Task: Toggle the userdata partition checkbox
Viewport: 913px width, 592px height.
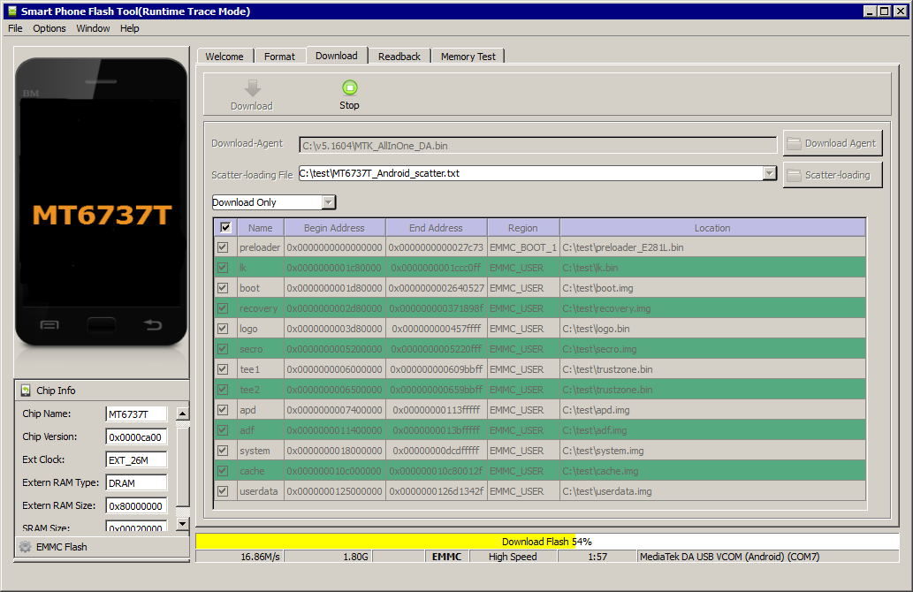Action: point(224,492)
